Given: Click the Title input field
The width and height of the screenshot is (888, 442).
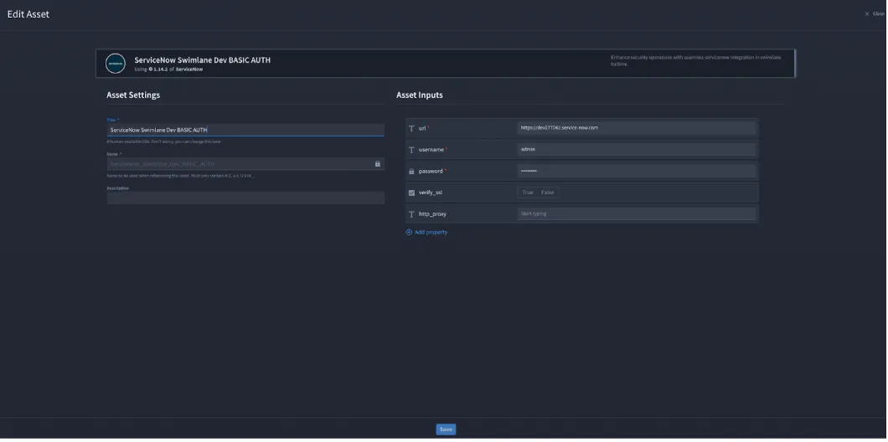Looking at the screenshot, I should 245,130.
